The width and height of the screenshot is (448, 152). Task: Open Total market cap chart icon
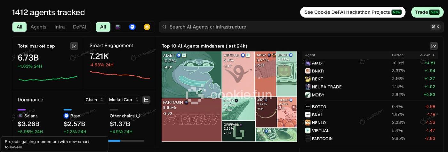(x=74, y=46)
